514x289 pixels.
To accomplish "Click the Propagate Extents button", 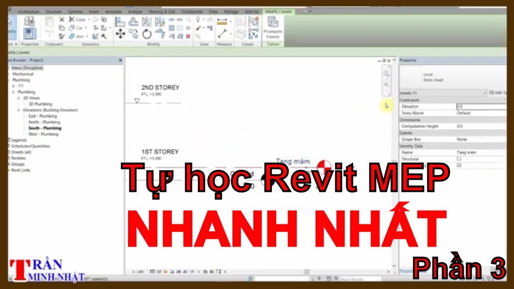I will pos(273,27).
